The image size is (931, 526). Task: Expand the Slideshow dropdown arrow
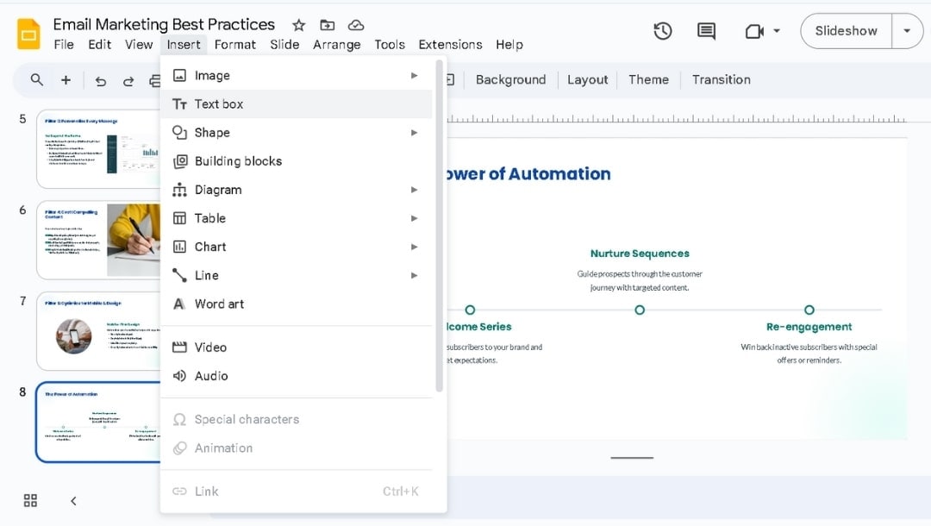(907, 31)
